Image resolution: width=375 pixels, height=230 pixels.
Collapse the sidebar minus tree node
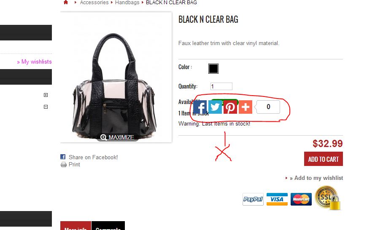click(x=46, y=107)
